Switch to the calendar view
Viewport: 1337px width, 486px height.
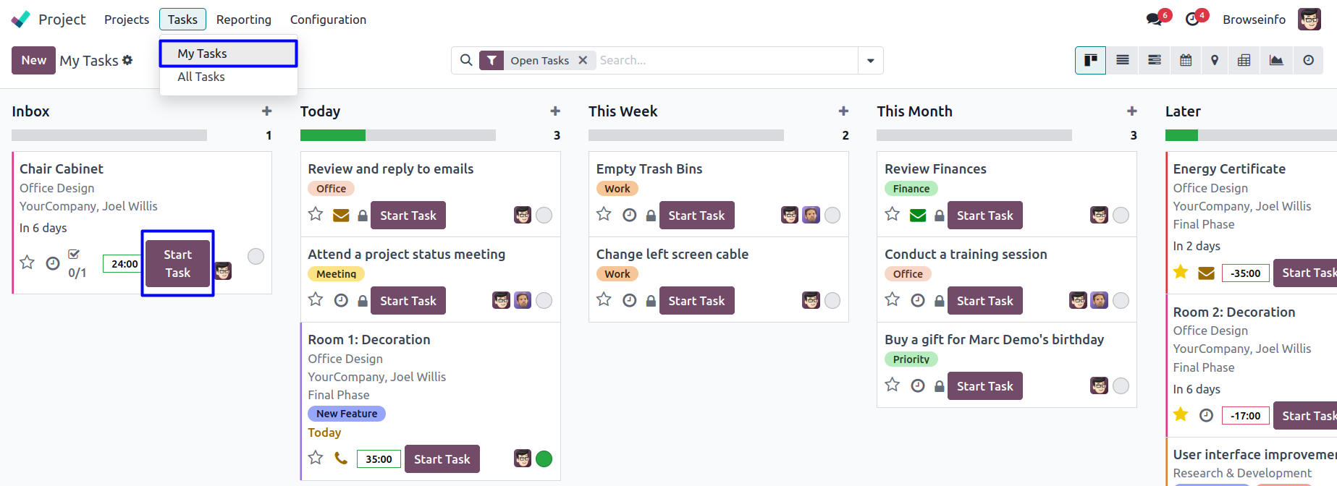1186,60
